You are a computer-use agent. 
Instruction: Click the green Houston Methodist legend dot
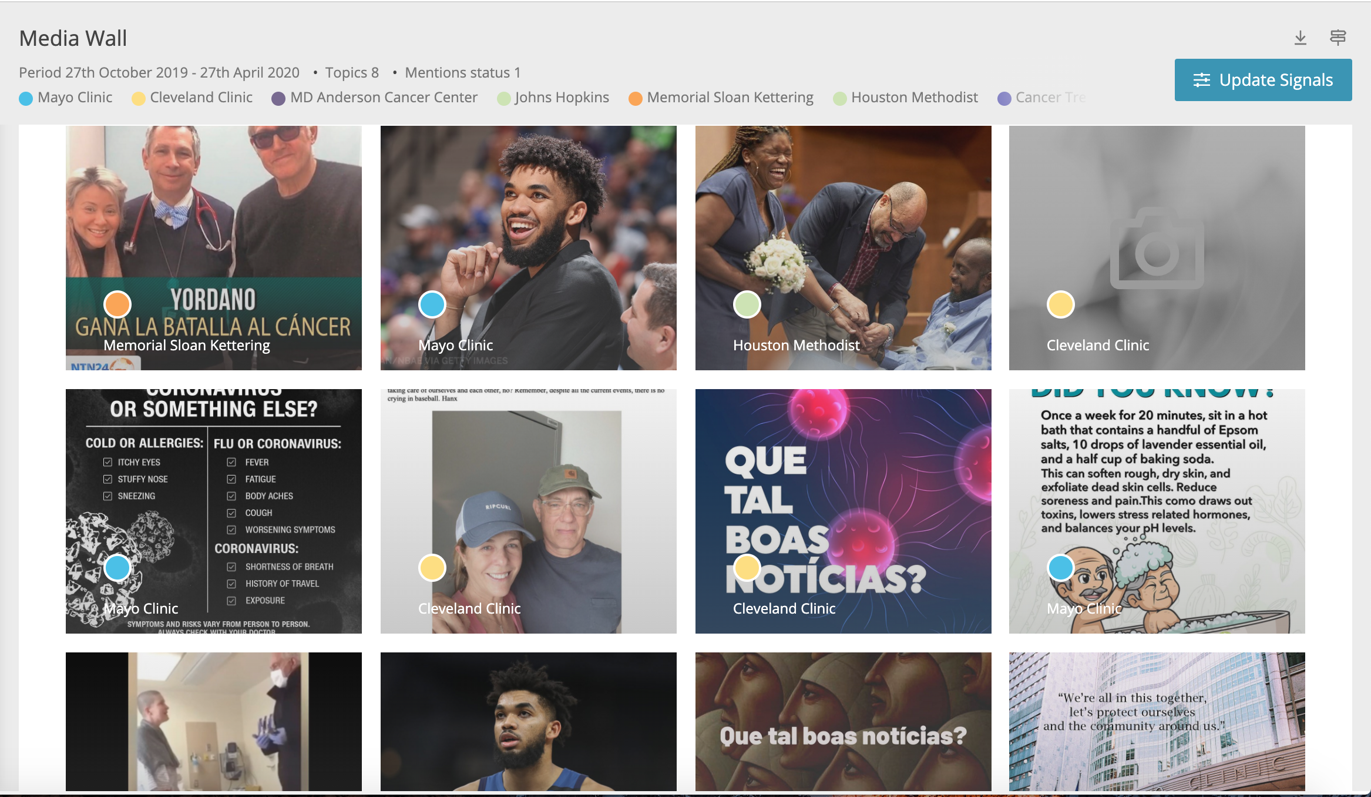click(840, 98)
